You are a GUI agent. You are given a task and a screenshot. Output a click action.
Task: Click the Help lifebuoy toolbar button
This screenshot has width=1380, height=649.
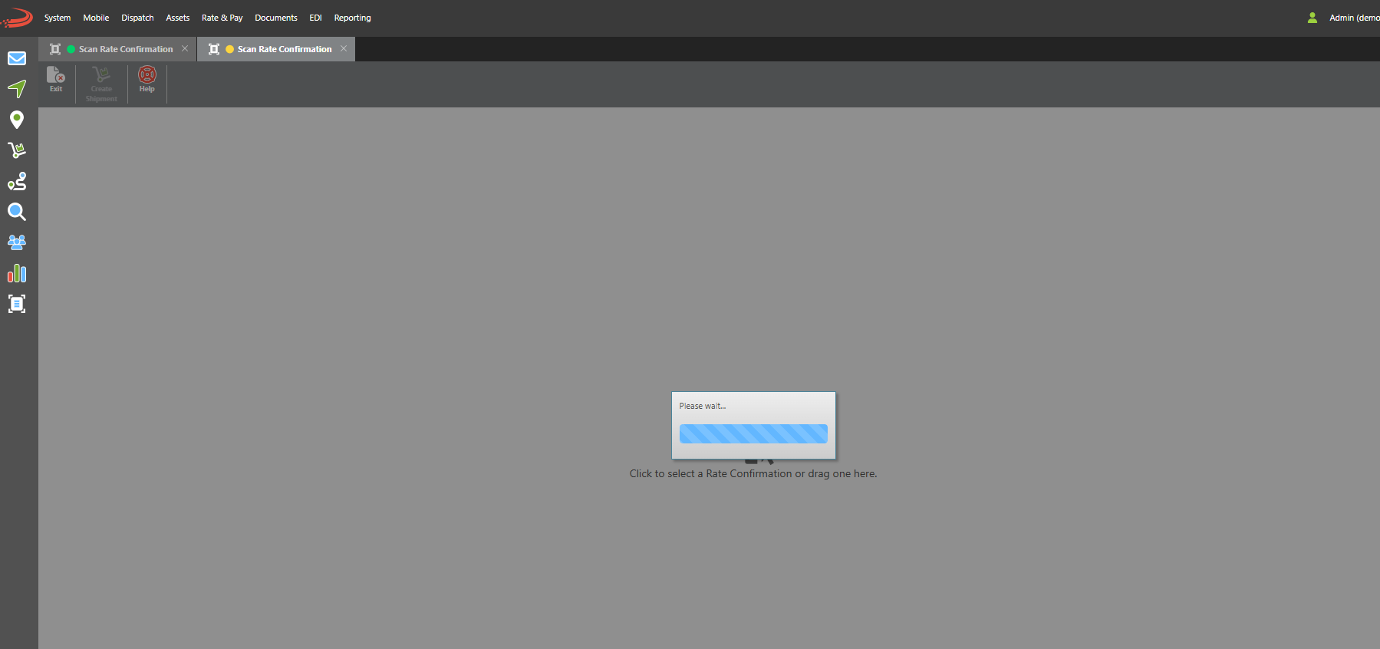tap(147, 79)
